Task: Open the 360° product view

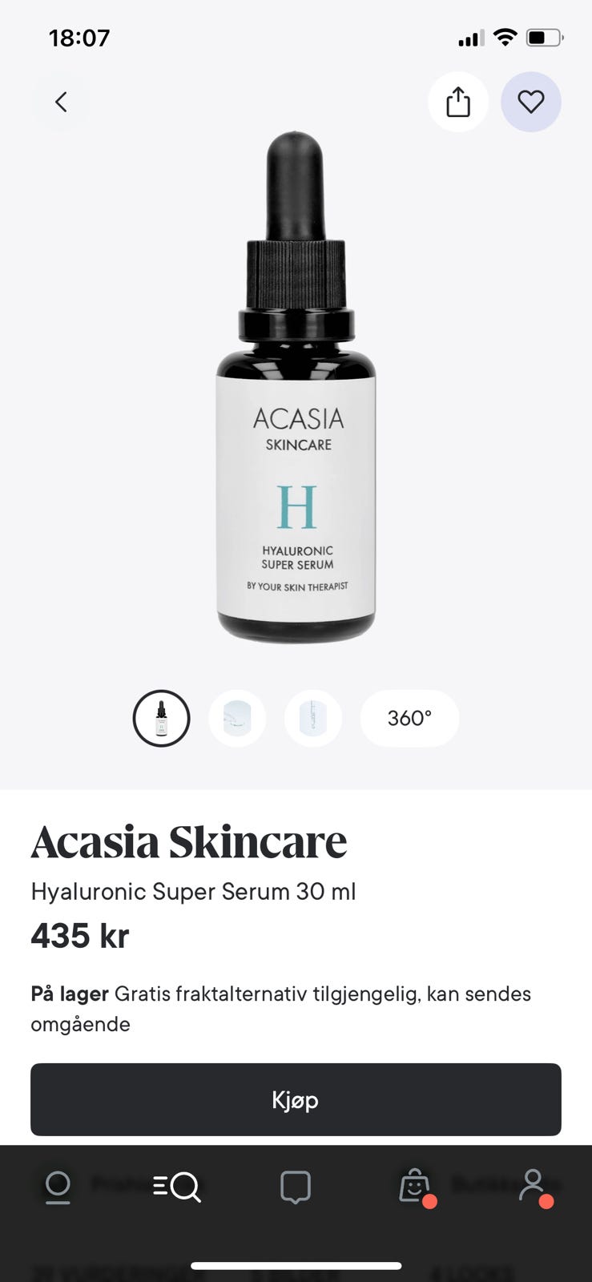Action: (410, 719)
